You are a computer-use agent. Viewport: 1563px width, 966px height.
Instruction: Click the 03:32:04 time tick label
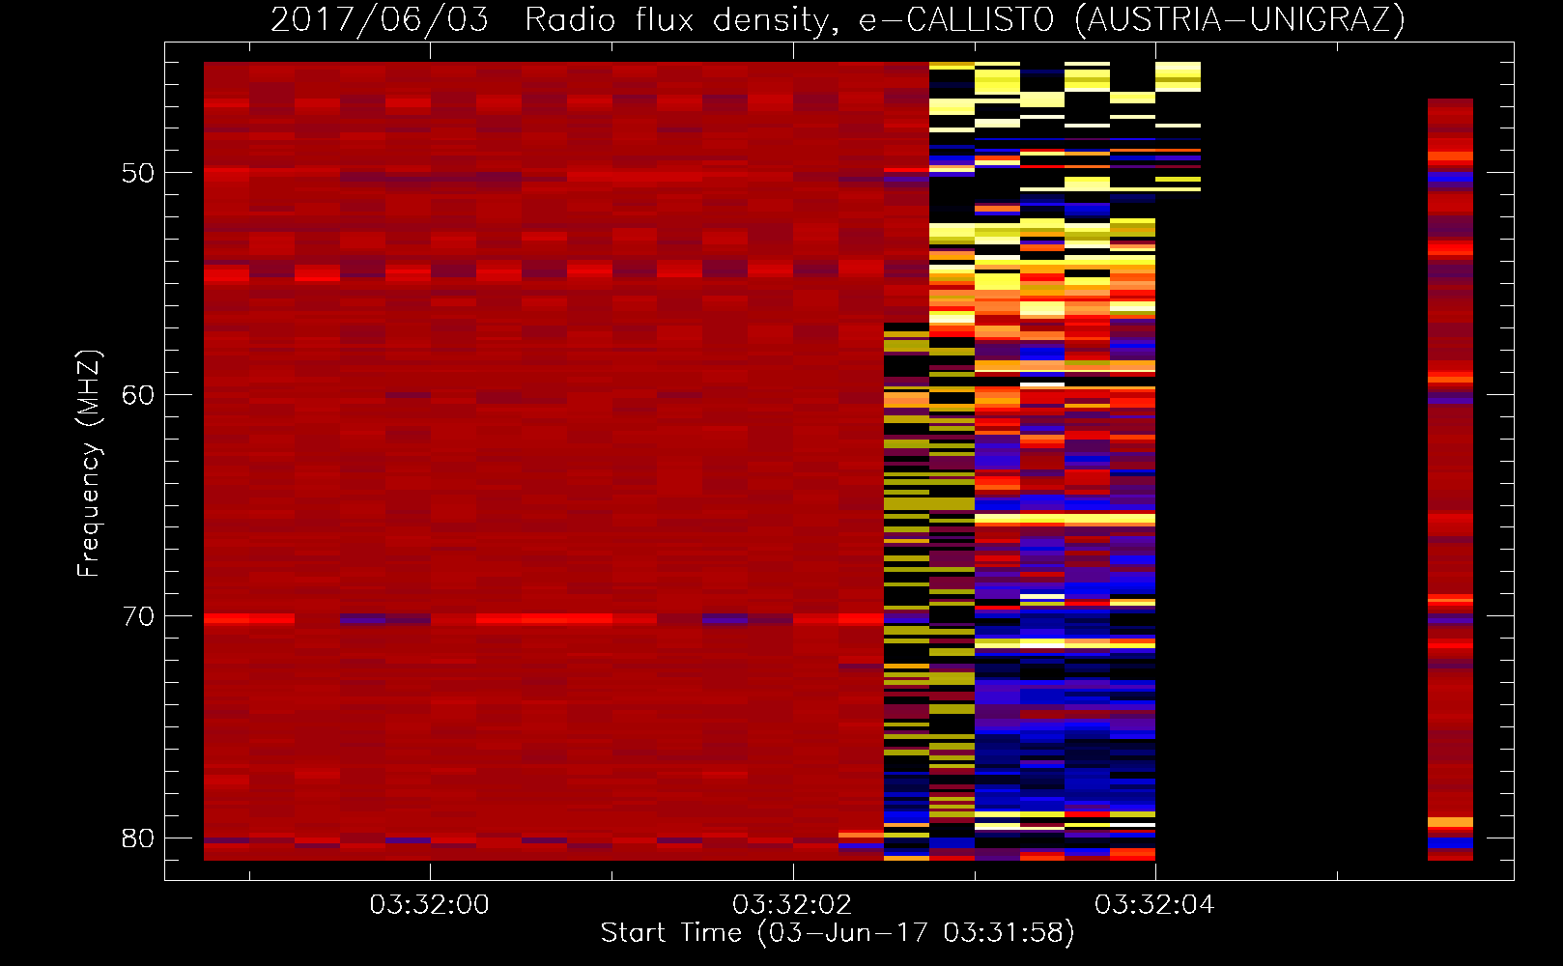click(1154, 905)
